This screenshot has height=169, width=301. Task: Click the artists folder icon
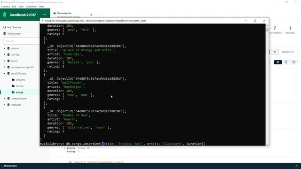13,86
